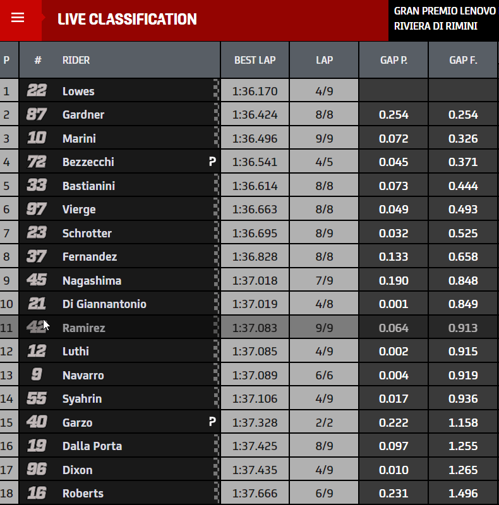
Task: Click Roberts' best lap time 1:37.666
Action: 255,494
